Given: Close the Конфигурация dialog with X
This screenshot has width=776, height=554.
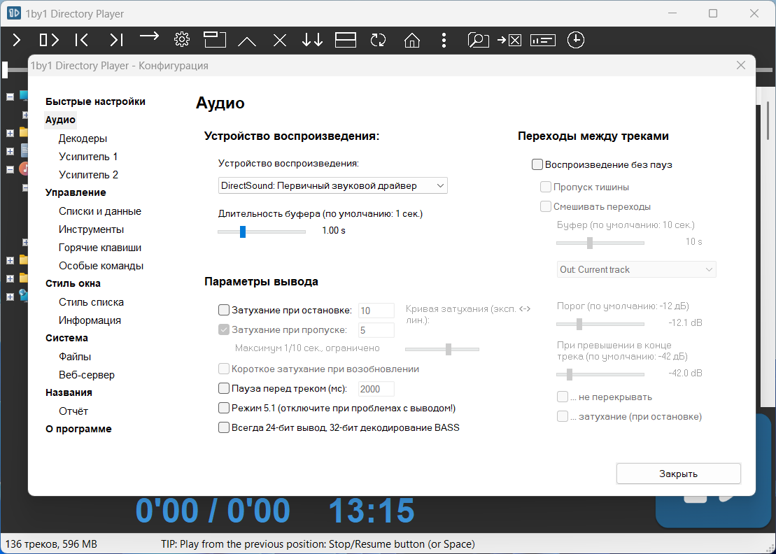Looking at the screenshot, I should (x=741, y=65).
